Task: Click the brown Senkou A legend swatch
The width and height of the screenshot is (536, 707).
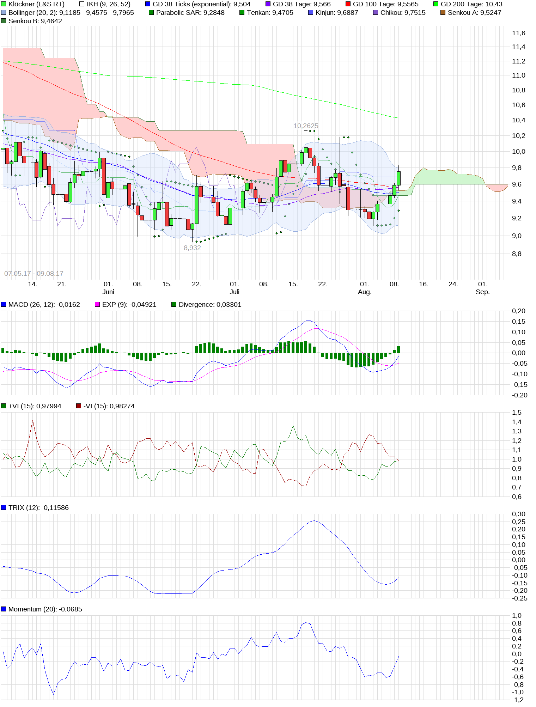Action: click(443, 13)
